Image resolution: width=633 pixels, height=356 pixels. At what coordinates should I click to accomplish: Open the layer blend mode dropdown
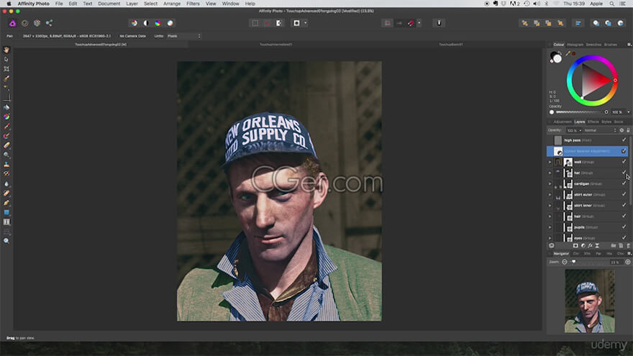click(x=601, y=130)
